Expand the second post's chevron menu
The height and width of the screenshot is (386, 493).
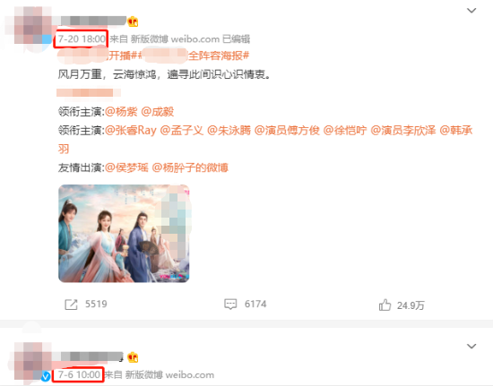tap(471, 346)
